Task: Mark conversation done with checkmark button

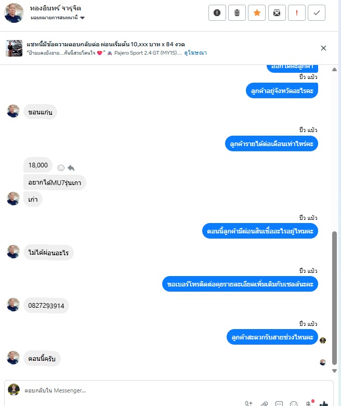Action: click(x=317, y=12)
